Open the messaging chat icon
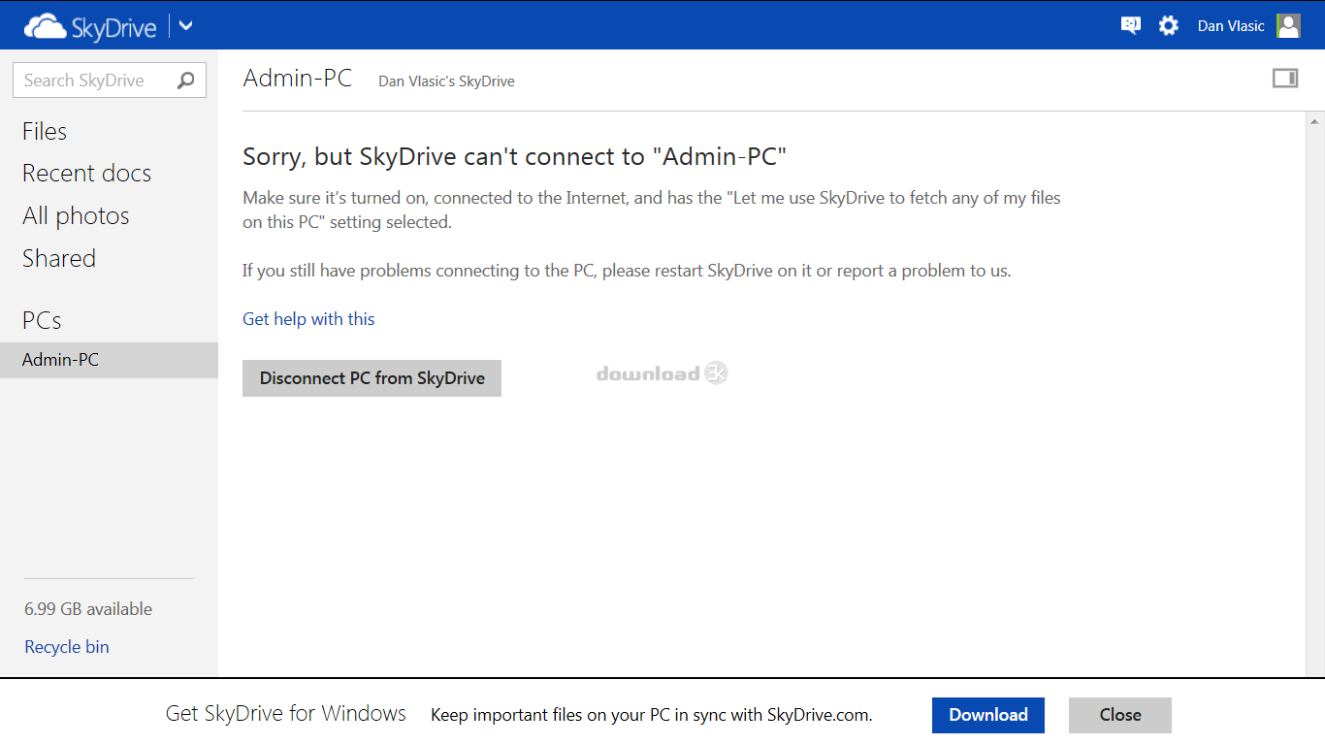This screenshot has height=745, width=1325. [x=1130, y=26]
